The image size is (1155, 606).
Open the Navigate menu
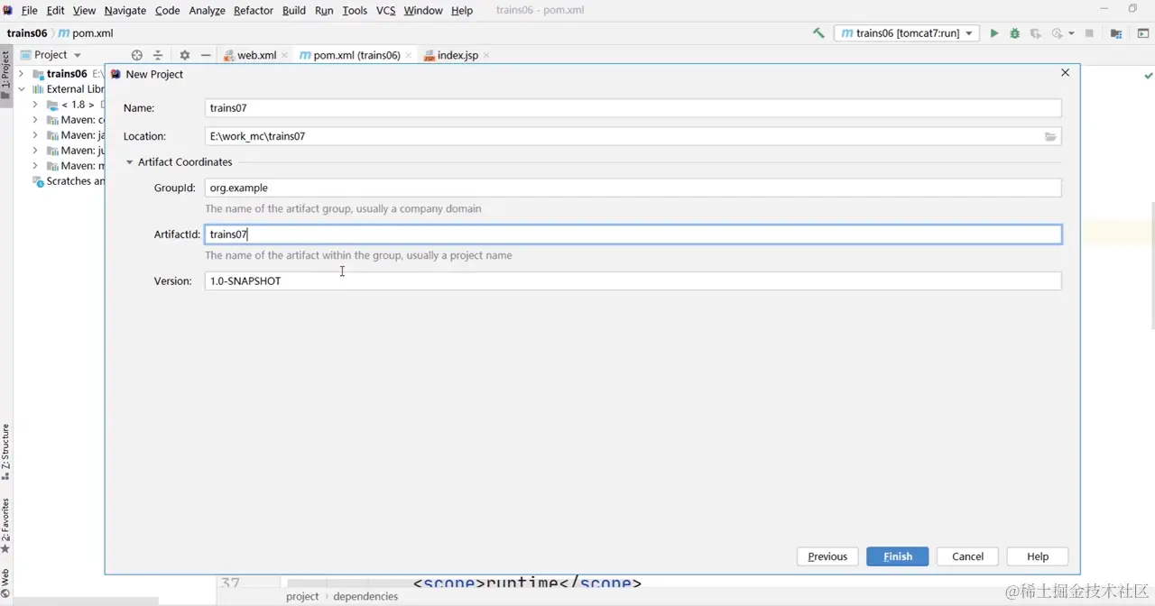(125, 10)
